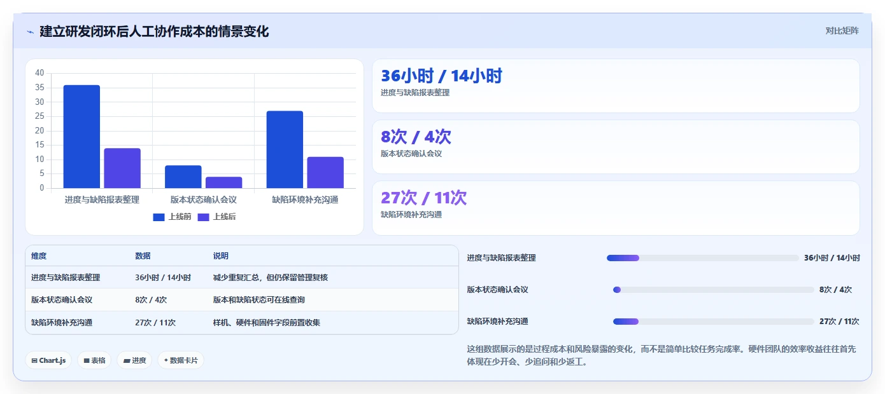
Task: Click the progress bar for 缺陷环境补充沟通
Action: (x=714, y=322)
